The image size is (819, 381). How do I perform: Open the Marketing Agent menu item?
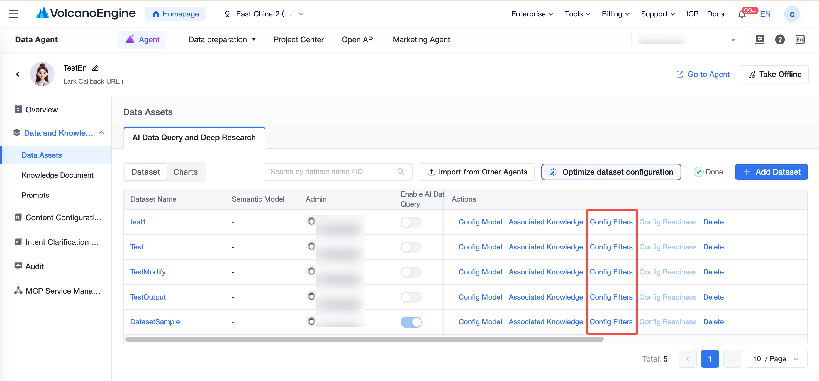(x=421, y=40)
